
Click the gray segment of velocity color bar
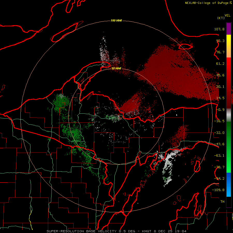pyautogui.click(x=229, y=115)
